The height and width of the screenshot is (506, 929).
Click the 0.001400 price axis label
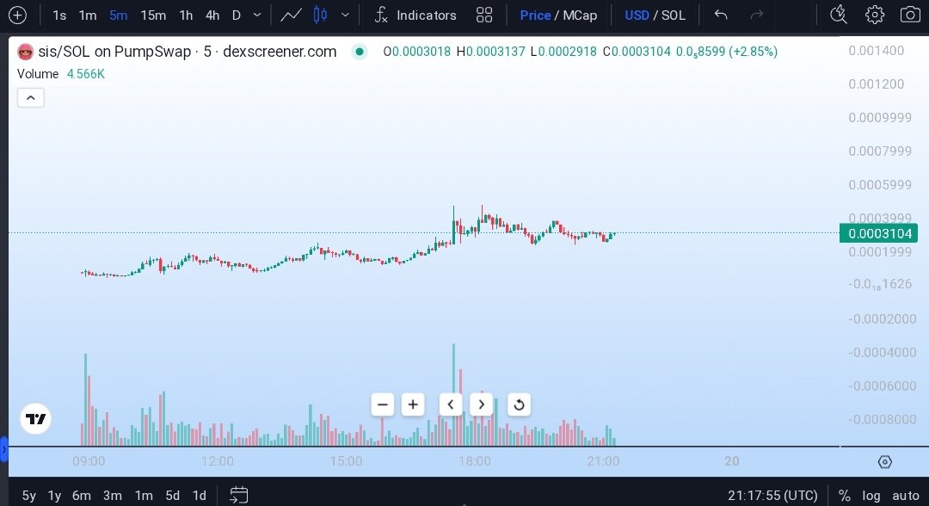(877, 51)
